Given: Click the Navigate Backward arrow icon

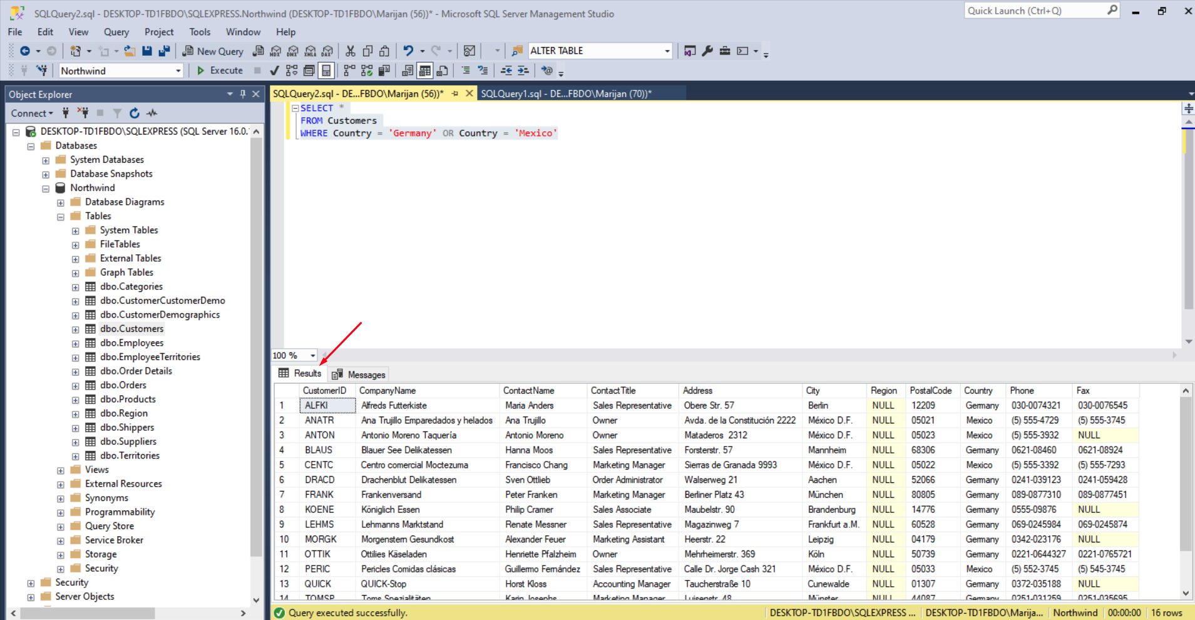Looking at the screenshot, I should click(25, 51).
